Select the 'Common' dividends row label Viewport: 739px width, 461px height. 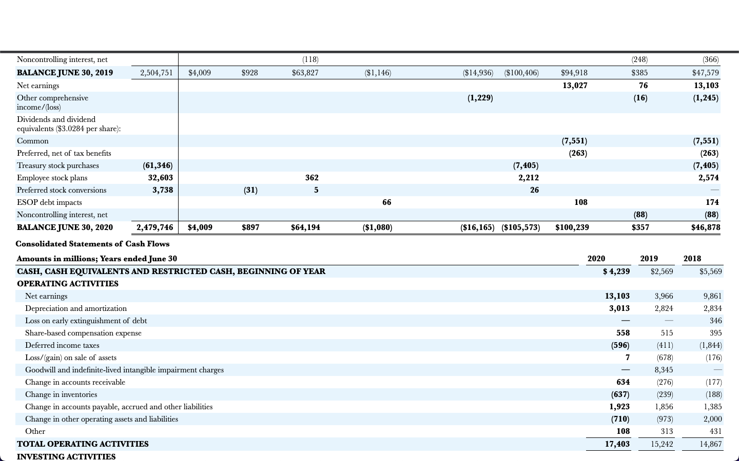point(33,141)
